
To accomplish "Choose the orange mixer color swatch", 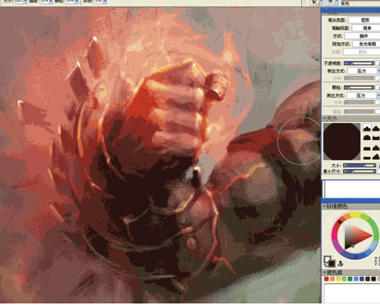I will (x=332, y=279).
